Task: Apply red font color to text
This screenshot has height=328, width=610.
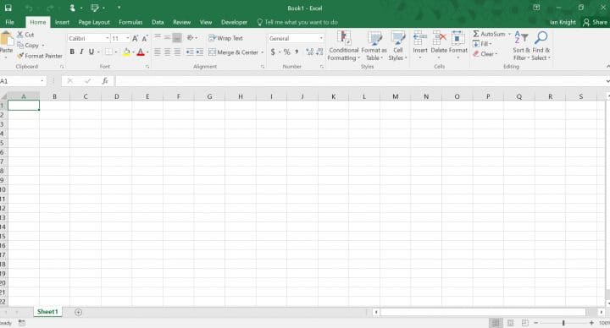Action: tap(141, 52)
